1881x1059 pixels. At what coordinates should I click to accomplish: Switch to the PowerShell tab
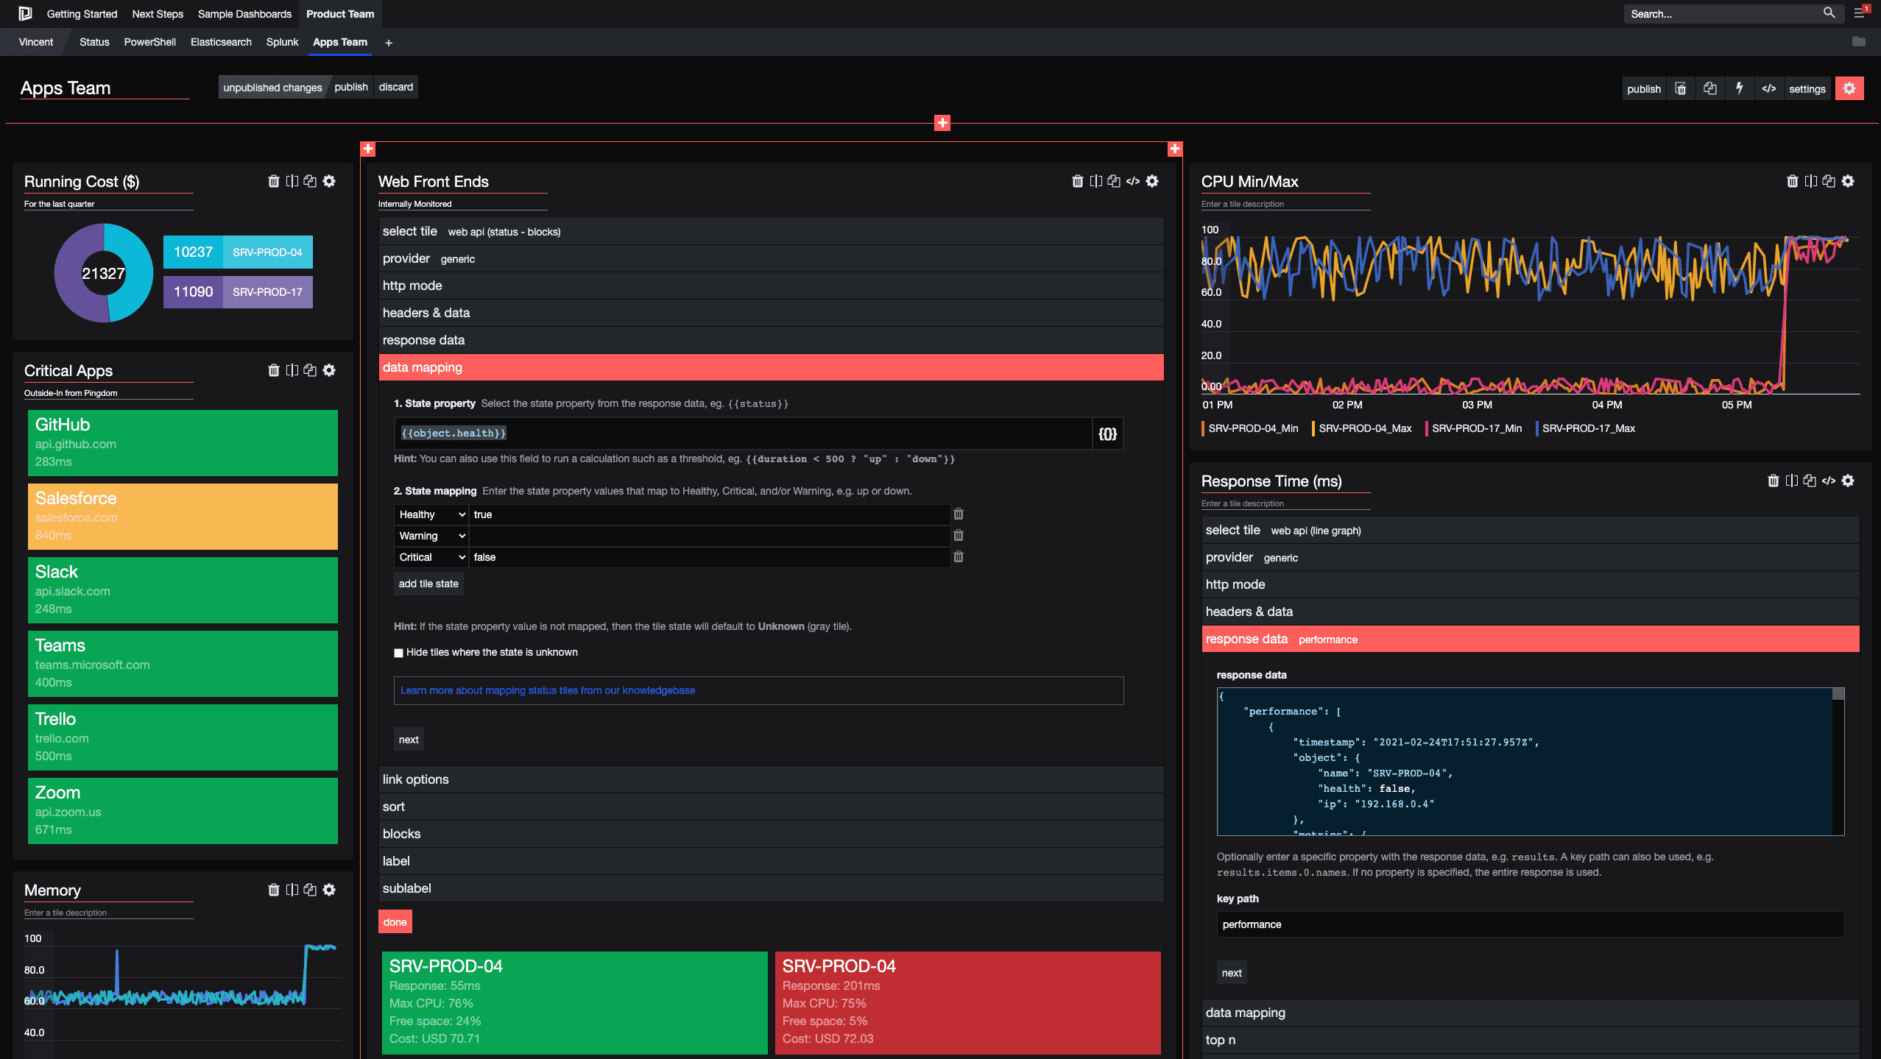(149, 42)
